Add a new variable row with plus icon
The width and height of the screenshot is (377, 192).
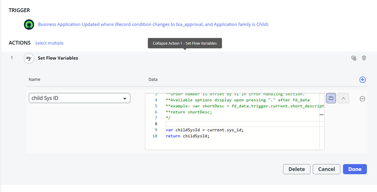[x=363, y=80]
